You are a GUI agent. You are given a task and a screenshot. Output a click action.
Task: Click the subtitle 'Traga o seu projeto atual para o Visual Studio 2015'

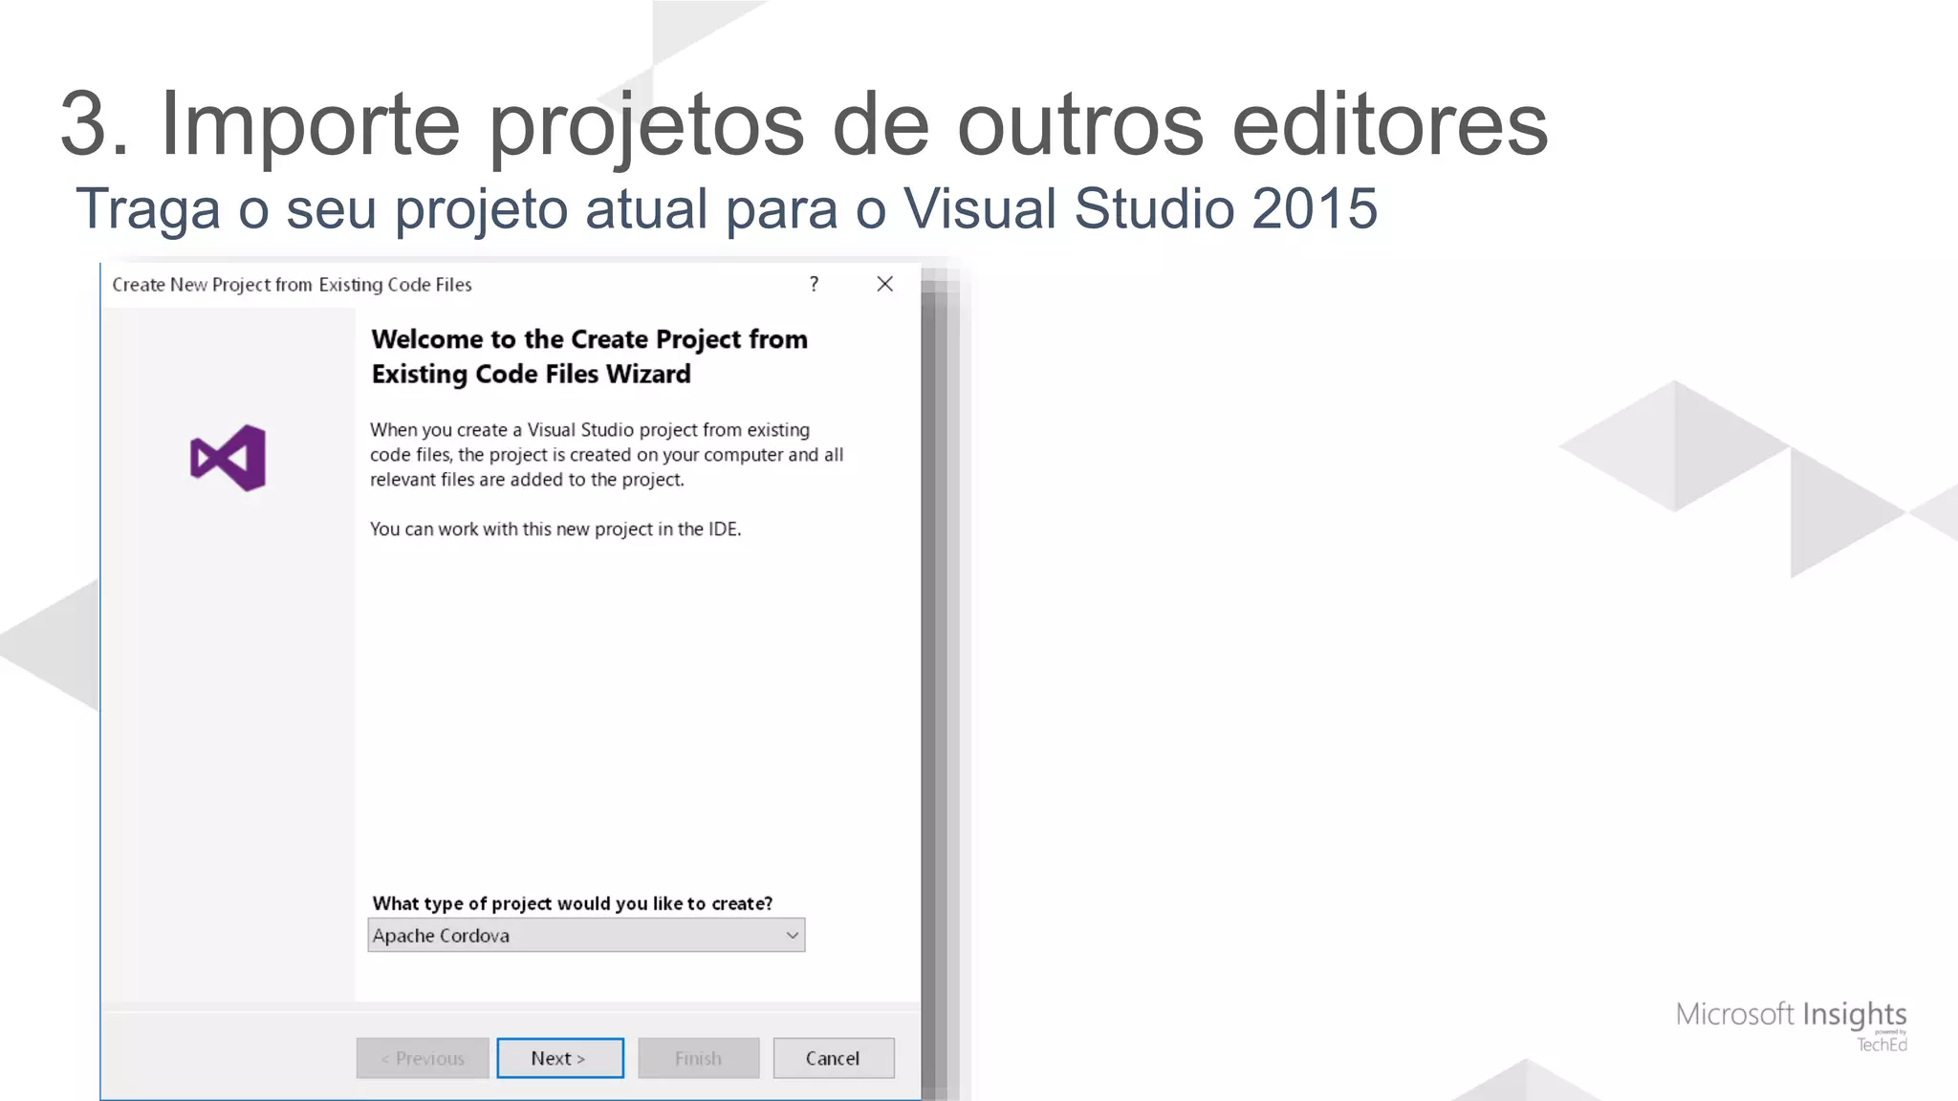(x=727, y=208)
